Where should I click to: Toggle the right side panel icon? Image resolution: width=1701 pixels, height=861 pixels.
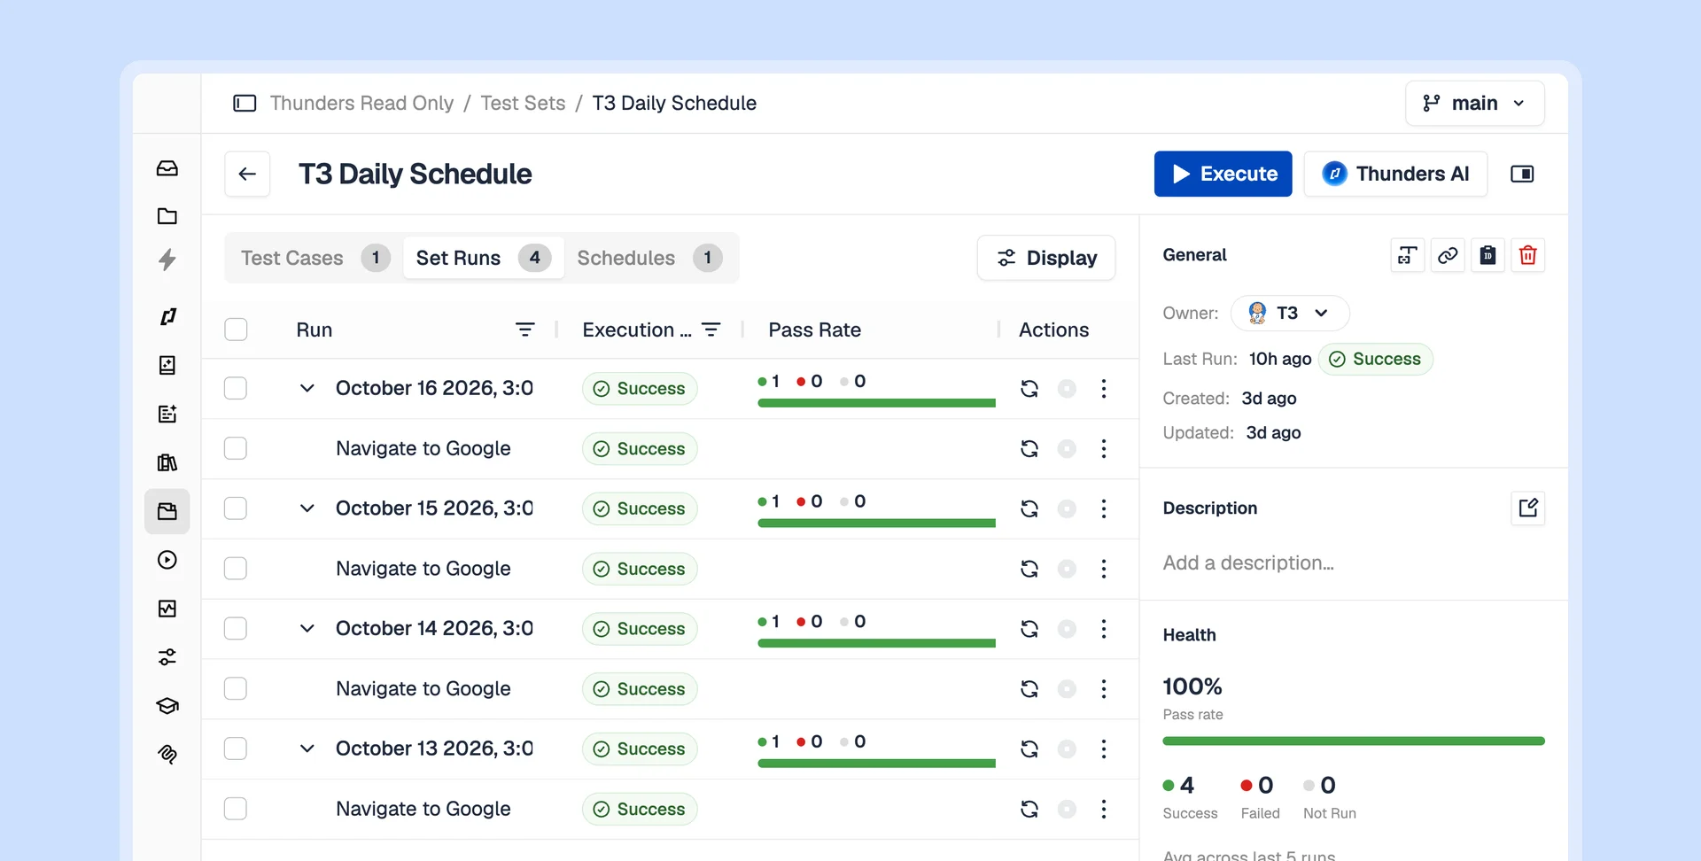[x=1522, y=174]
